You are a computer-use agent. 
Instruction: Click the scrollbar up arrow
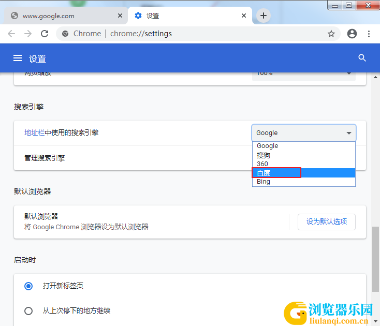[x=375, y=77]
